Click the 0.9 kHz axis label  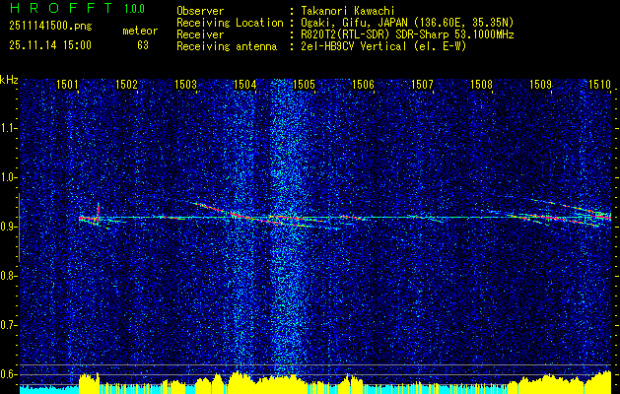point(9,227)
